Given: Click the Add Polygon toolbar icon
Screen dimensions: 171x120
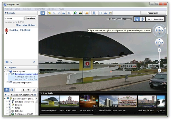Looking at the screenshot, I should (x=54, y=13).
